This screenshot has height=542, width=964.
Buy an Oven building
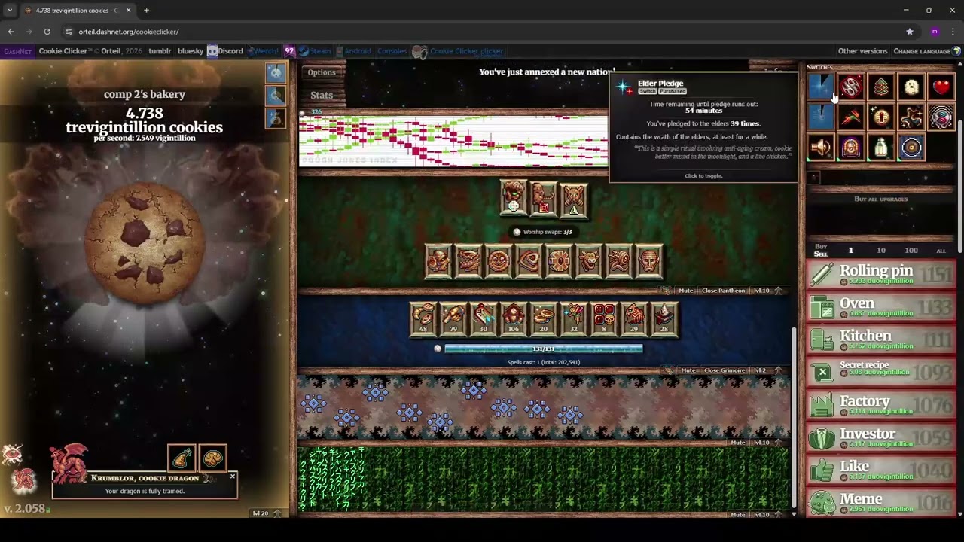881,306
